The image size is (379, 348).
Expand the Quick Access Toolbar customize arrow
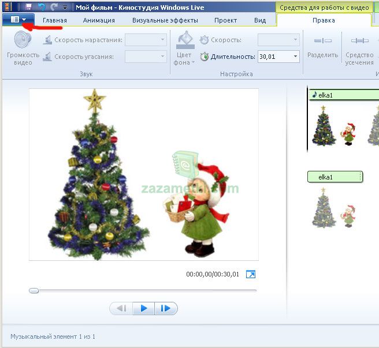tap(65, 8)
